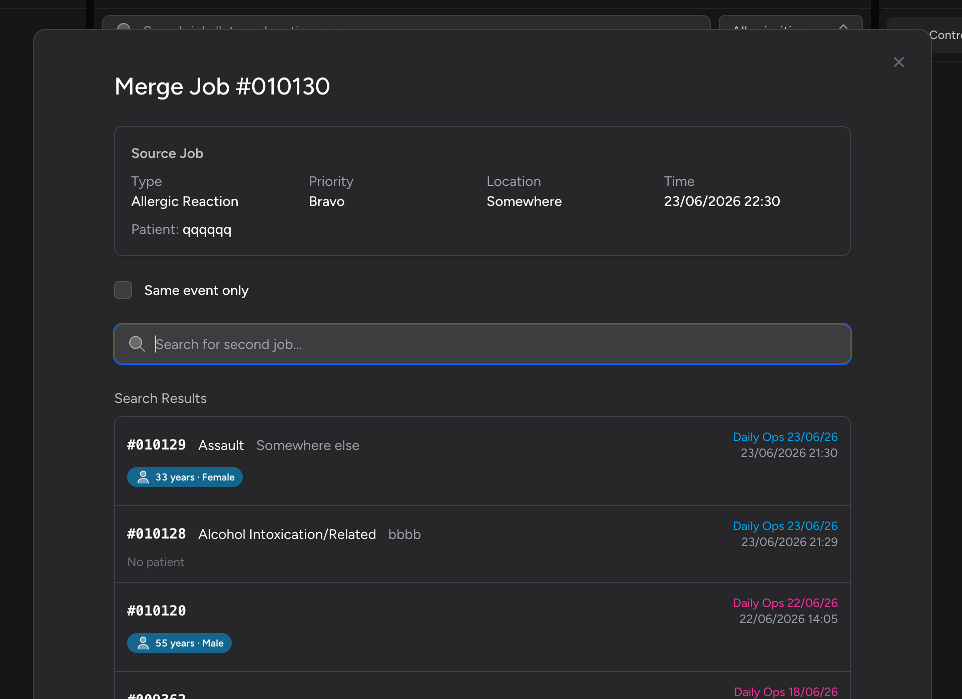Click the magnifier icon in search field
962x699 pixels.
[137, 344]
